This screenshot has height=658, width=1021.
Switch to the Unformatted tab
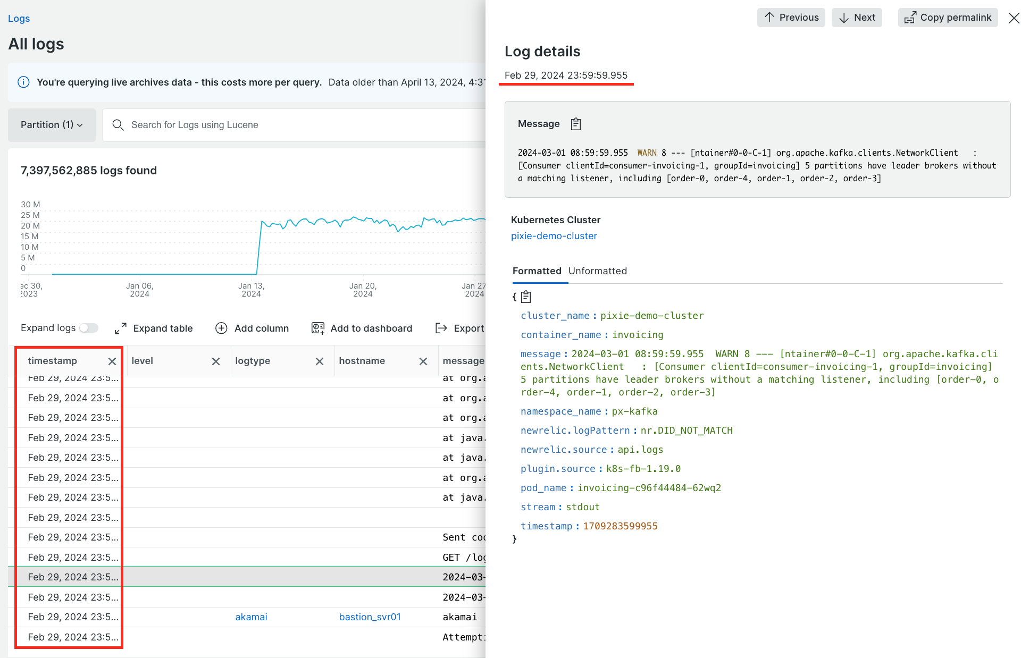coord(597,271)
